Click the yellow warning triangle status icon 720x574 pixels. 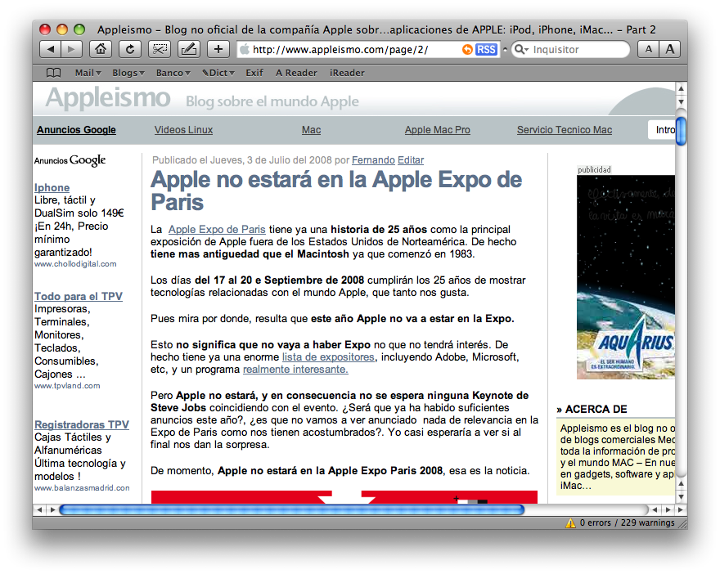pos(570,523)
